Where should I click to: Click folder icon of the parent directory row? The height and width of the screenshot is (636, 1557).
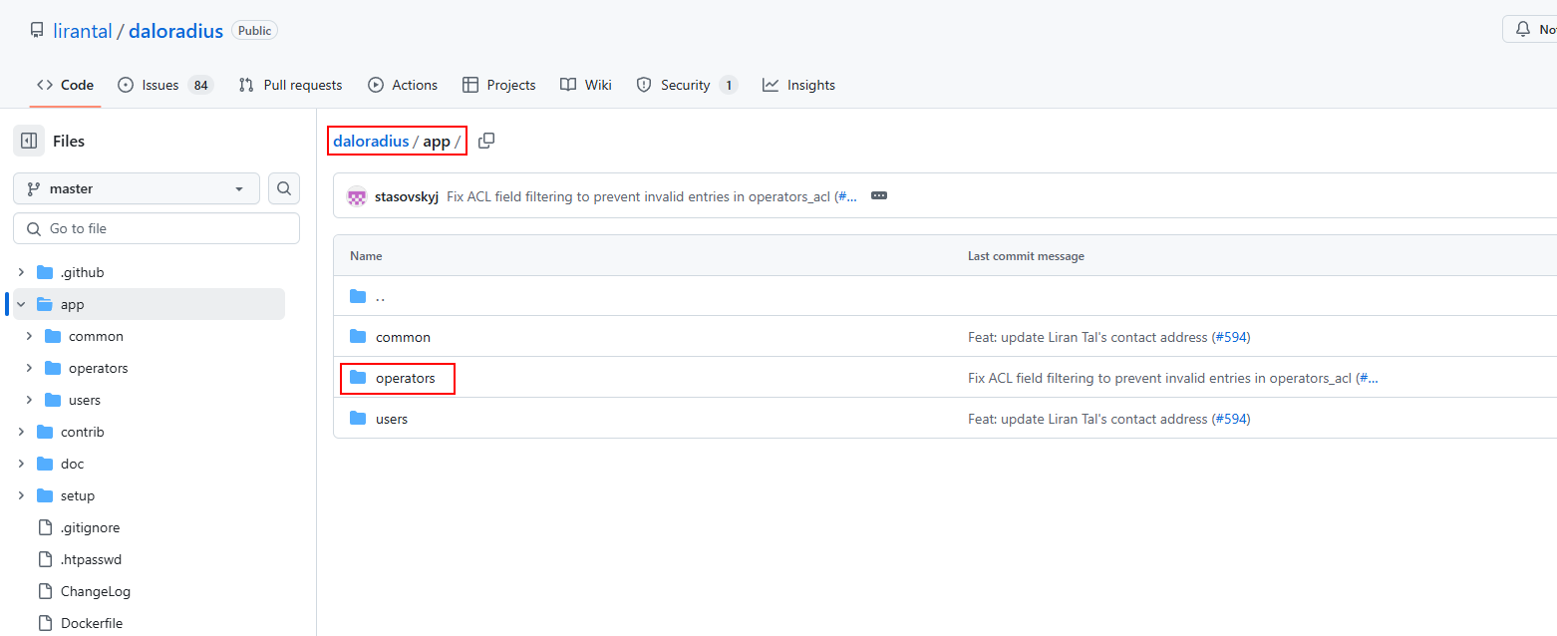(x=358, y=296)
